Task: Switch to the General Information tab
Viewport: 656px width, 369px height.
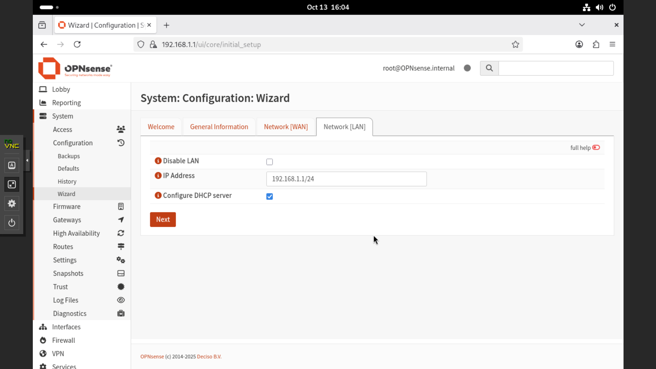Action: click(219, 127)
